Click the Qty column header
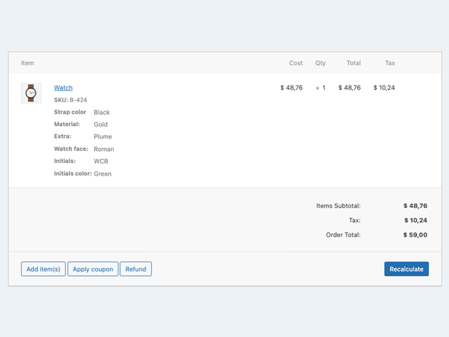The height and width of the screenshot is (337, 449). click(x=320, y=63)
